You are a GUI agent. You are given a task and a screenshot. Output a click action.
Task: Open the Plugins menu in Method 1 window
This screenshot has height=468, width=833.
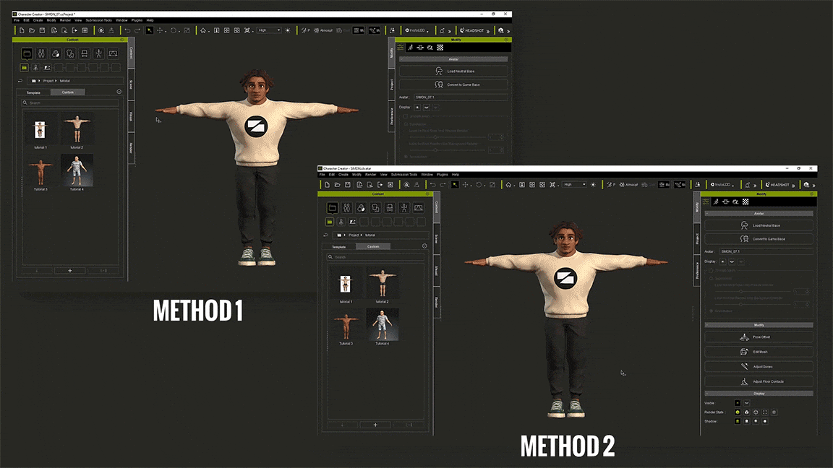137,20
